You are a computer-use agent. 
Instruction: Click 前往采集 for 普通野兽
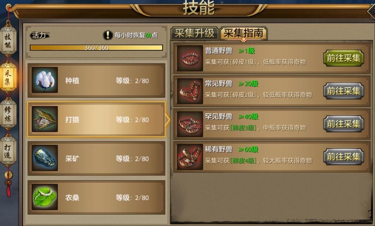pyautogui.click(x=344, y=58)
